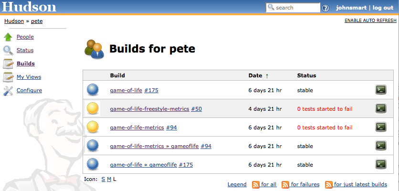Open build #175 of game-of-life
This screenshot has height=191, width=399.
click(151, 90)
